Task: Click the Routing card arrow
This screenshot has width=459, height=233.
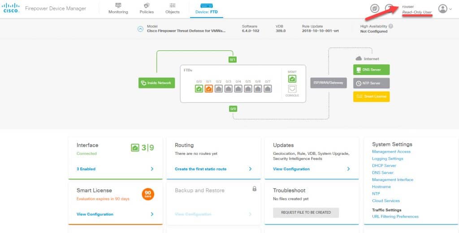Action: click(250, 169)
